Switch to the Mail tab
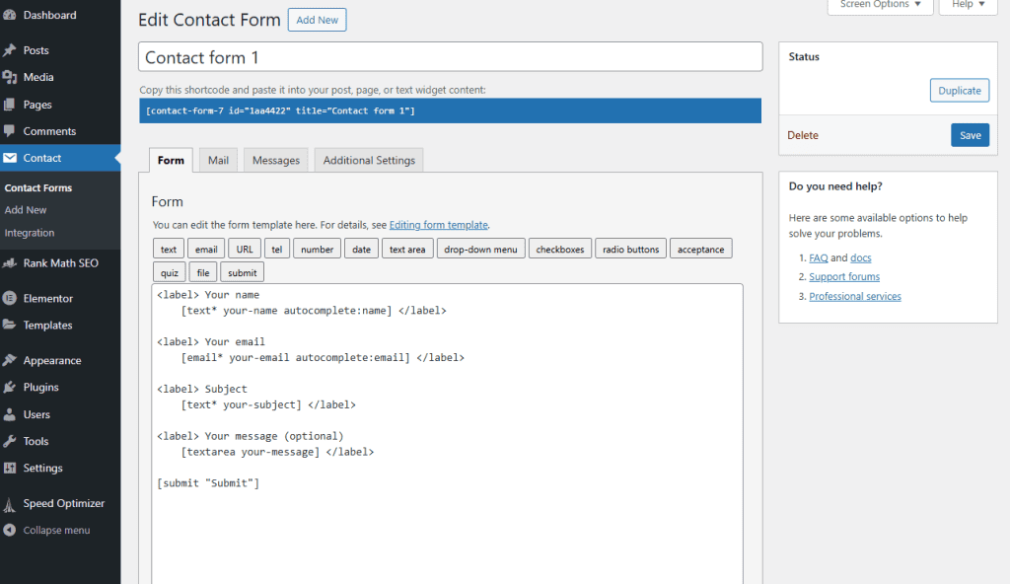Screen dimensions: 1010x584 click(218, 160)
